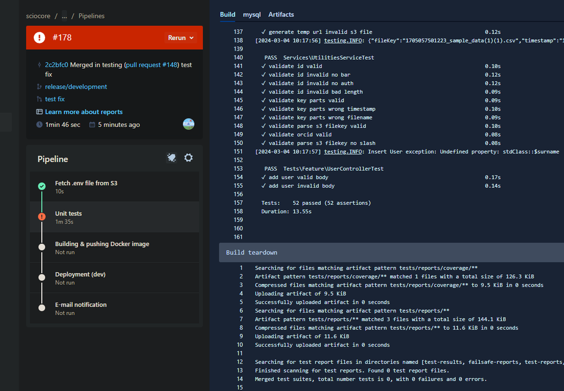This screenshot has height=391, width=564.
Task: Click not-run circle for Docker image step
Action: pos(42,247)
